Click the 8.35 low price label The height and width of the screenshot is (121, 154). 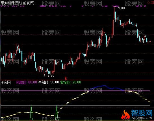point(51,75)
